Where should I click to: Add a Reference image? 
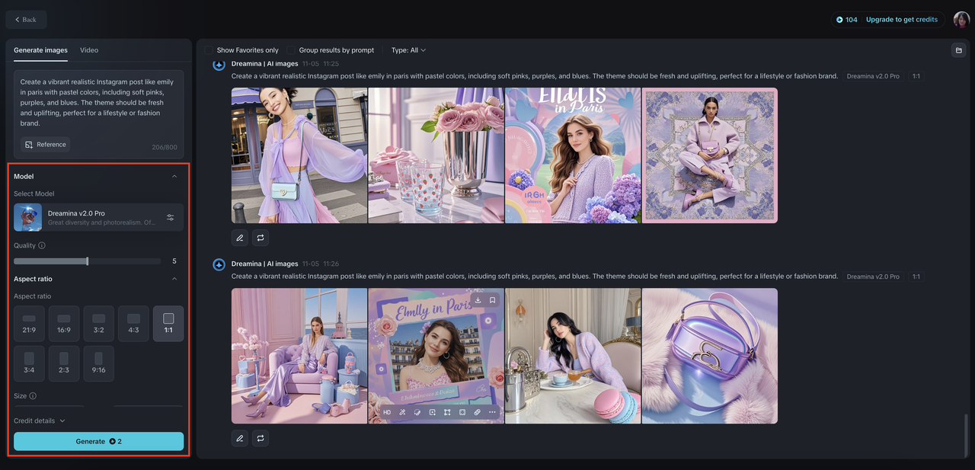pyautogui.click(x=46, y=144)
